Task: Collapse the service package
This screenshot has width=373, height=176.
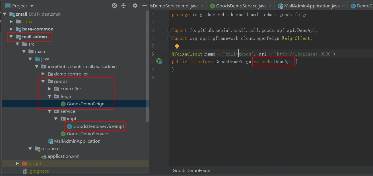Action: pos(50,111)
